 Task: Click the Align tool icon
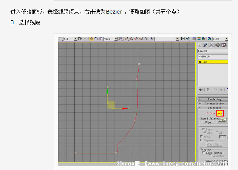click(x=188, y=39)
